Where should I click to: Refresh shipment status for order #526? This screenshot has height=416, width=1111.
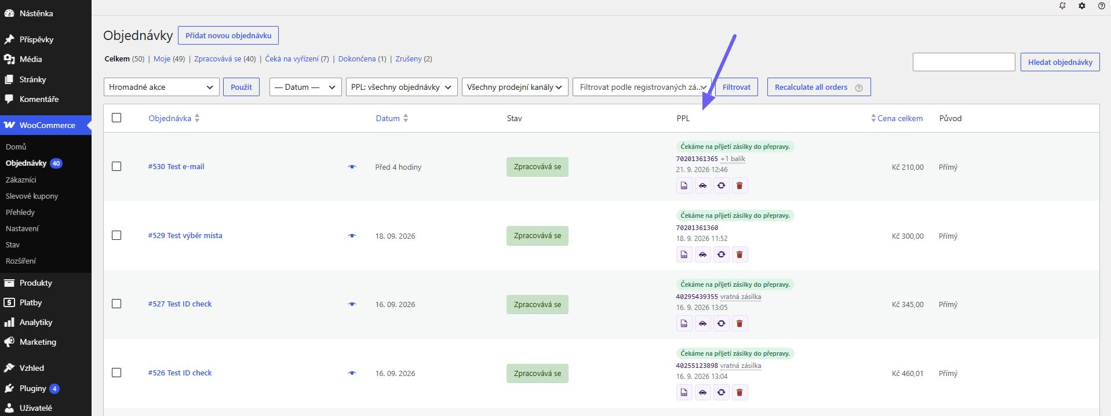pyautogui.click(x=721, y=392)
